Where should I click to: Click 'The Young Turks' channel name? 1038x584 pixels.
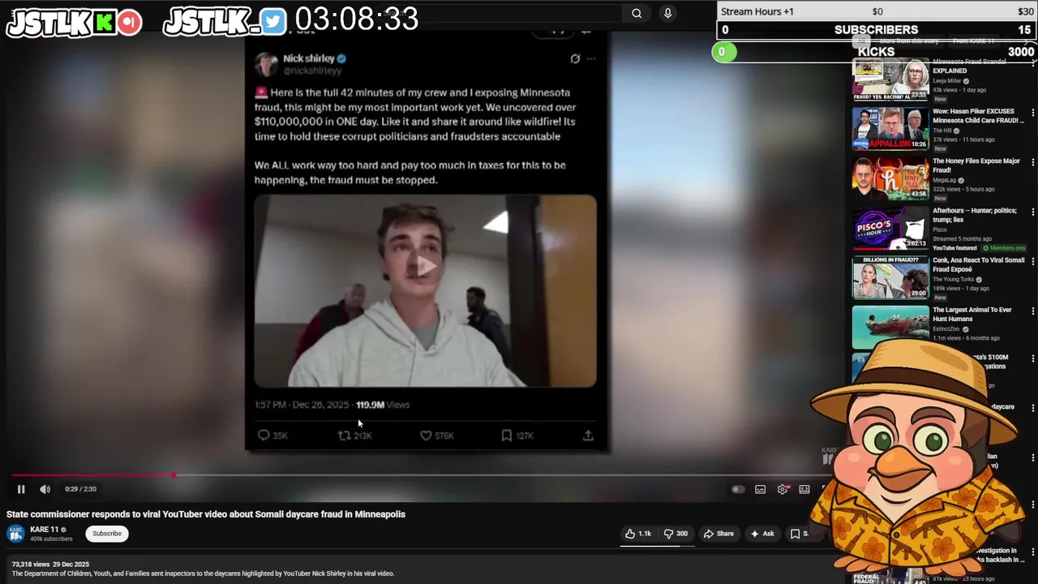coord(953,280)
